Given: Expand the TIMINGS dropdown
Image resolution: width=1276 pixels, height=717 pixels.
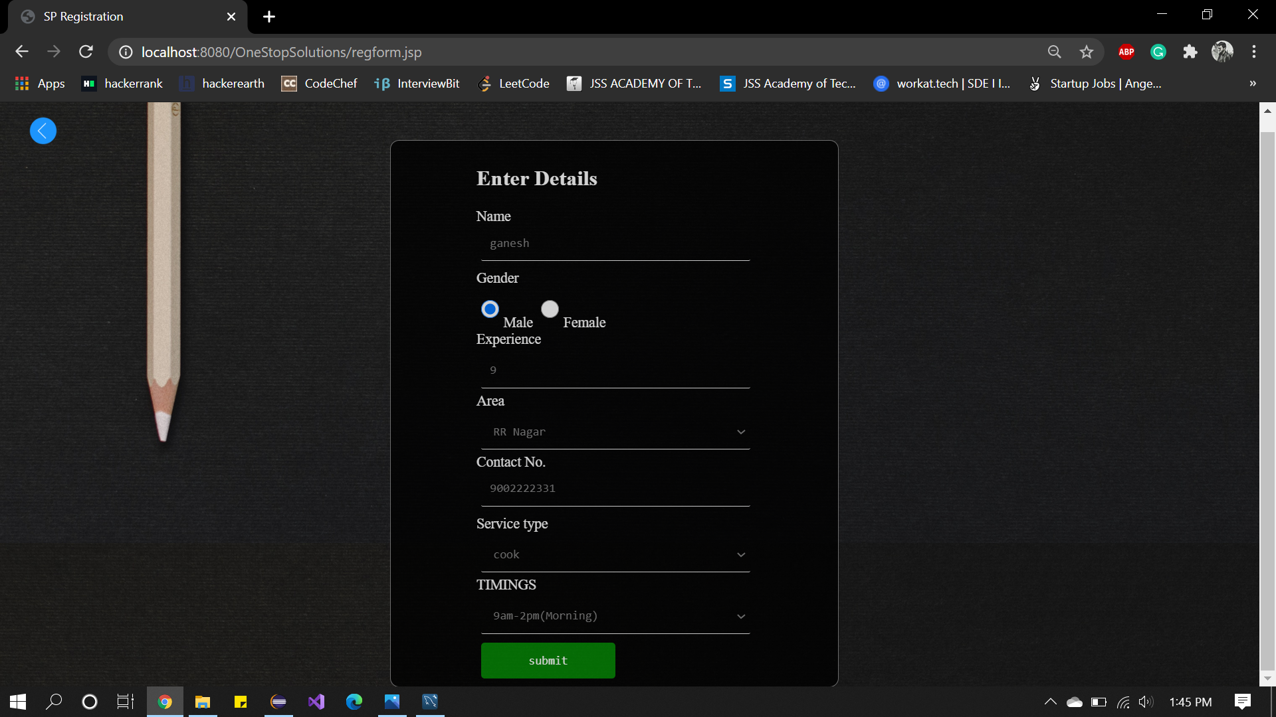Looking at the screenshot, I should tap(615, 616).
